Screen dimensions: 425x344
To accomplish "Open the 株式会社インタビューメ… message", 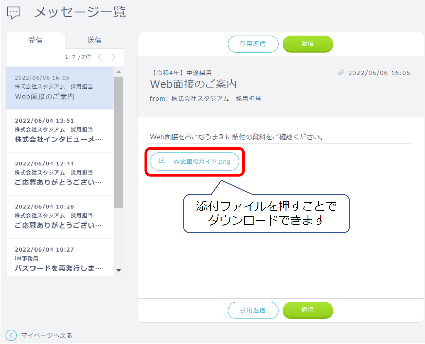I will click(x=60, y=131).
